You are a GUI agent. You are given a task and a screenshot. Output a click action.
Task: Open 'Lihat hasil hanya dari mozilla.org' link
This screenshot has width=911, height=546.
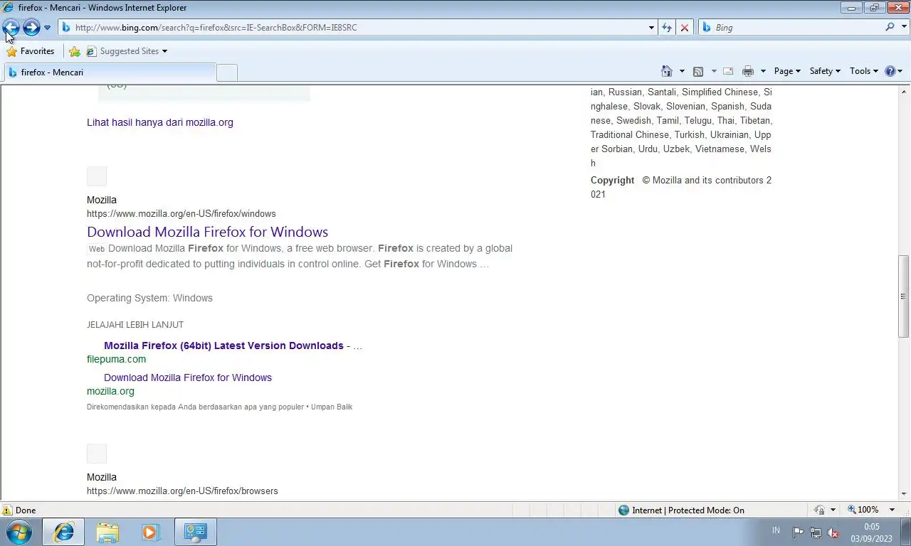click(160, 122)
